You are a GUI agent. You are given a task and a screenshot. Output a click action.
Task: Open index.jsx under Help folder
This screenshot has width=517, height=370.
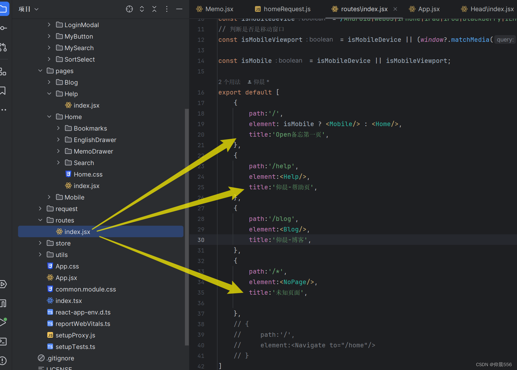pyautogui.click(x=82, y=105)
